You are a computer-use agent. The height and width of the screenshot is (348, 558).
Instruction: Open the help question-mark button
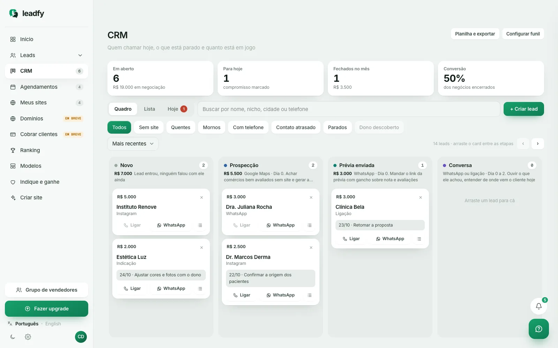pos(539,329)
